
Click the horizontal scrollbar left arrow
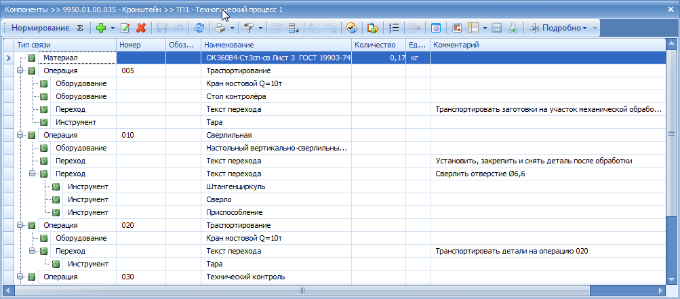tap(8, 290)
